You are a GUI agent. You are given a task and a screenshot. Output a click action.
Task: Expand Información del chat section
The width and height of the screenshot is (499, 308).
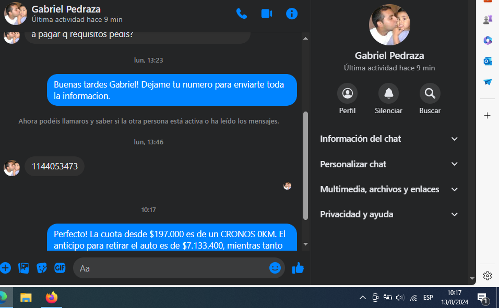(389, 139)
